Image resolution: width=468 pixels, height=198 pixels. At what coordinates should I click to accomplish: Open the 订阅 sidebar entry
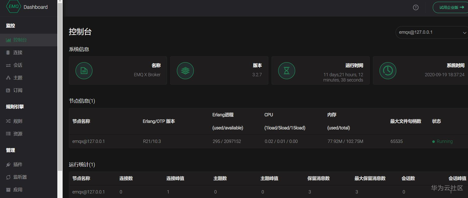[18, 90]
